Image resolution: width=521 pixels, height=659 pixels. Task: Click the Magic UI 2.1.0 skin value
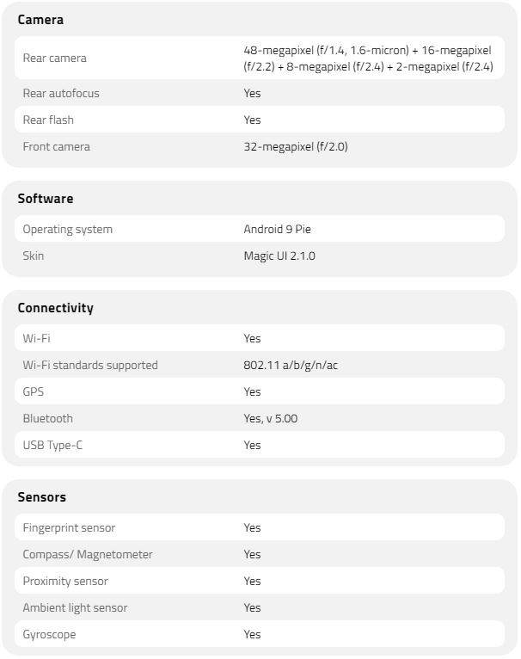pos(279,256)
